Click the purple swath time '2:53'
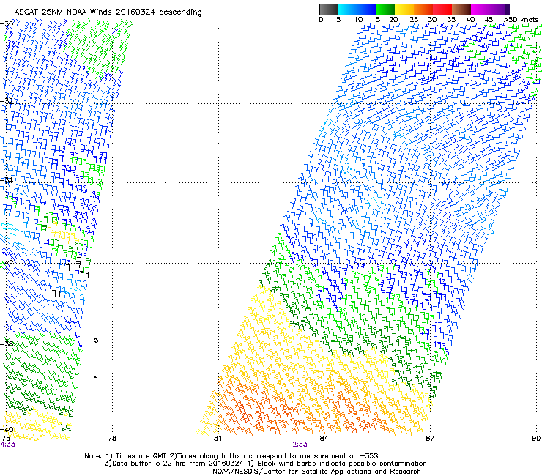 [x=300, y=445]
